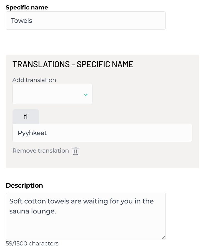Click the "59/1500 characters" counter text
This screenshot has height=246, width=206.
32,243
